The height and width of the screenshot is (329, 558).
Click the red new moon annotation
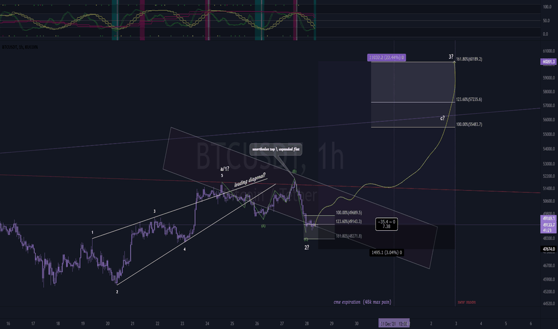[466, 302]
